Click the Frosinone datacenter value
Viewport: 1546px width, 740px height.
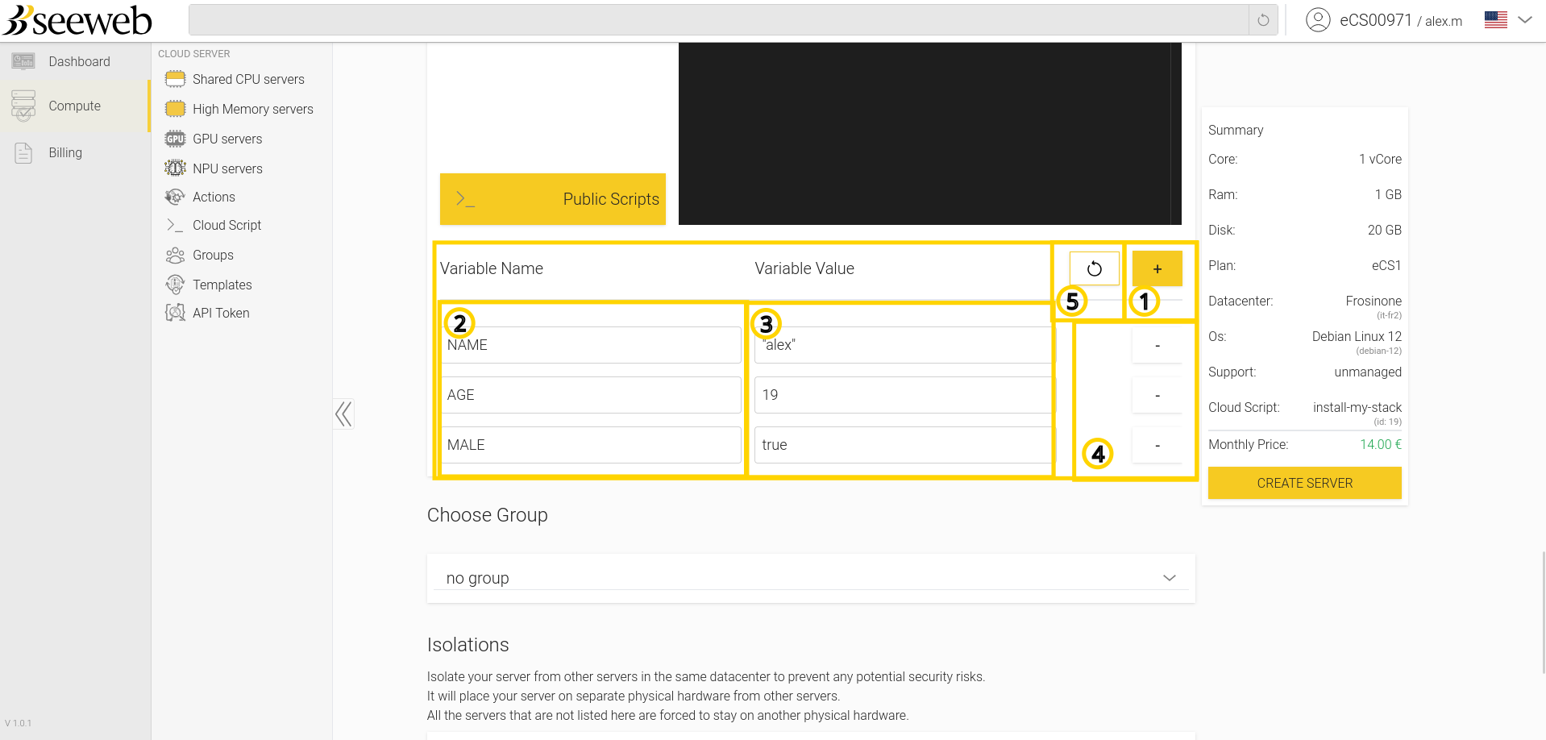(x=1374, y=301)
